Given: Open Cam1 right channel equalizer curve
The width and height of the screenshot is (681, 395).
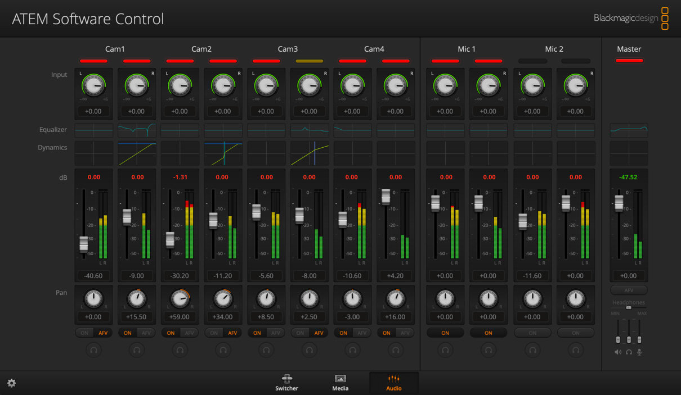Looking at the screenshot, I should [x=137, y=130].
